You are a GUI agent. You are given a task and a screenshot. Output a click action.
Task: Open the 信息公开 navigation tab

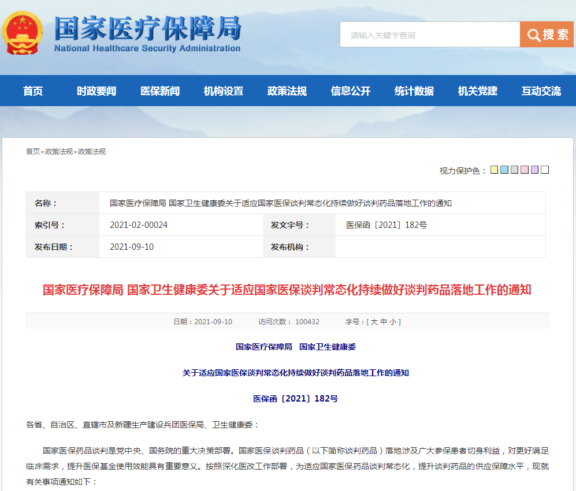351,91
